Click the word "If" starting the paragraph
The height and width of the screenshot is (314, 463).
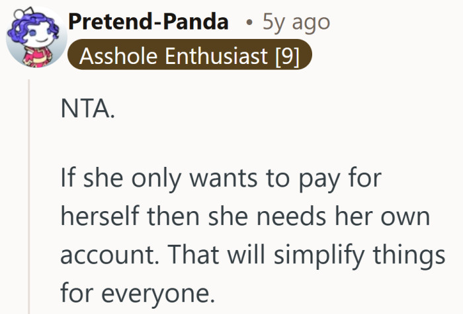click(x=67, y=179)
